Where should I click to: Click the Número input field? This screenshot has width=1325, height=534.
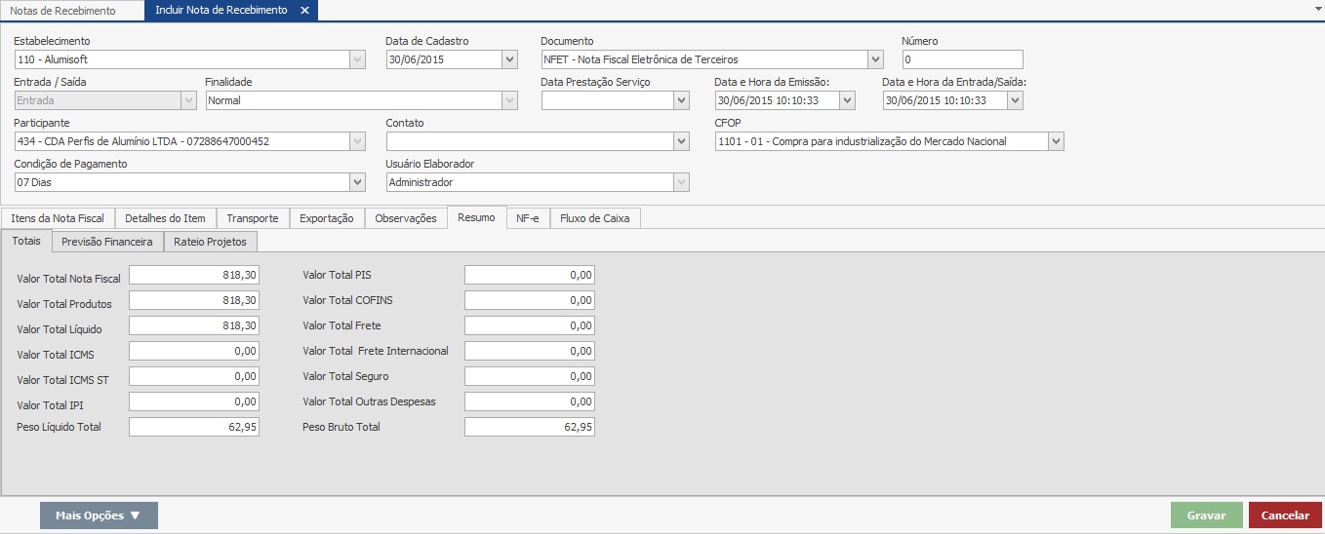962,59
